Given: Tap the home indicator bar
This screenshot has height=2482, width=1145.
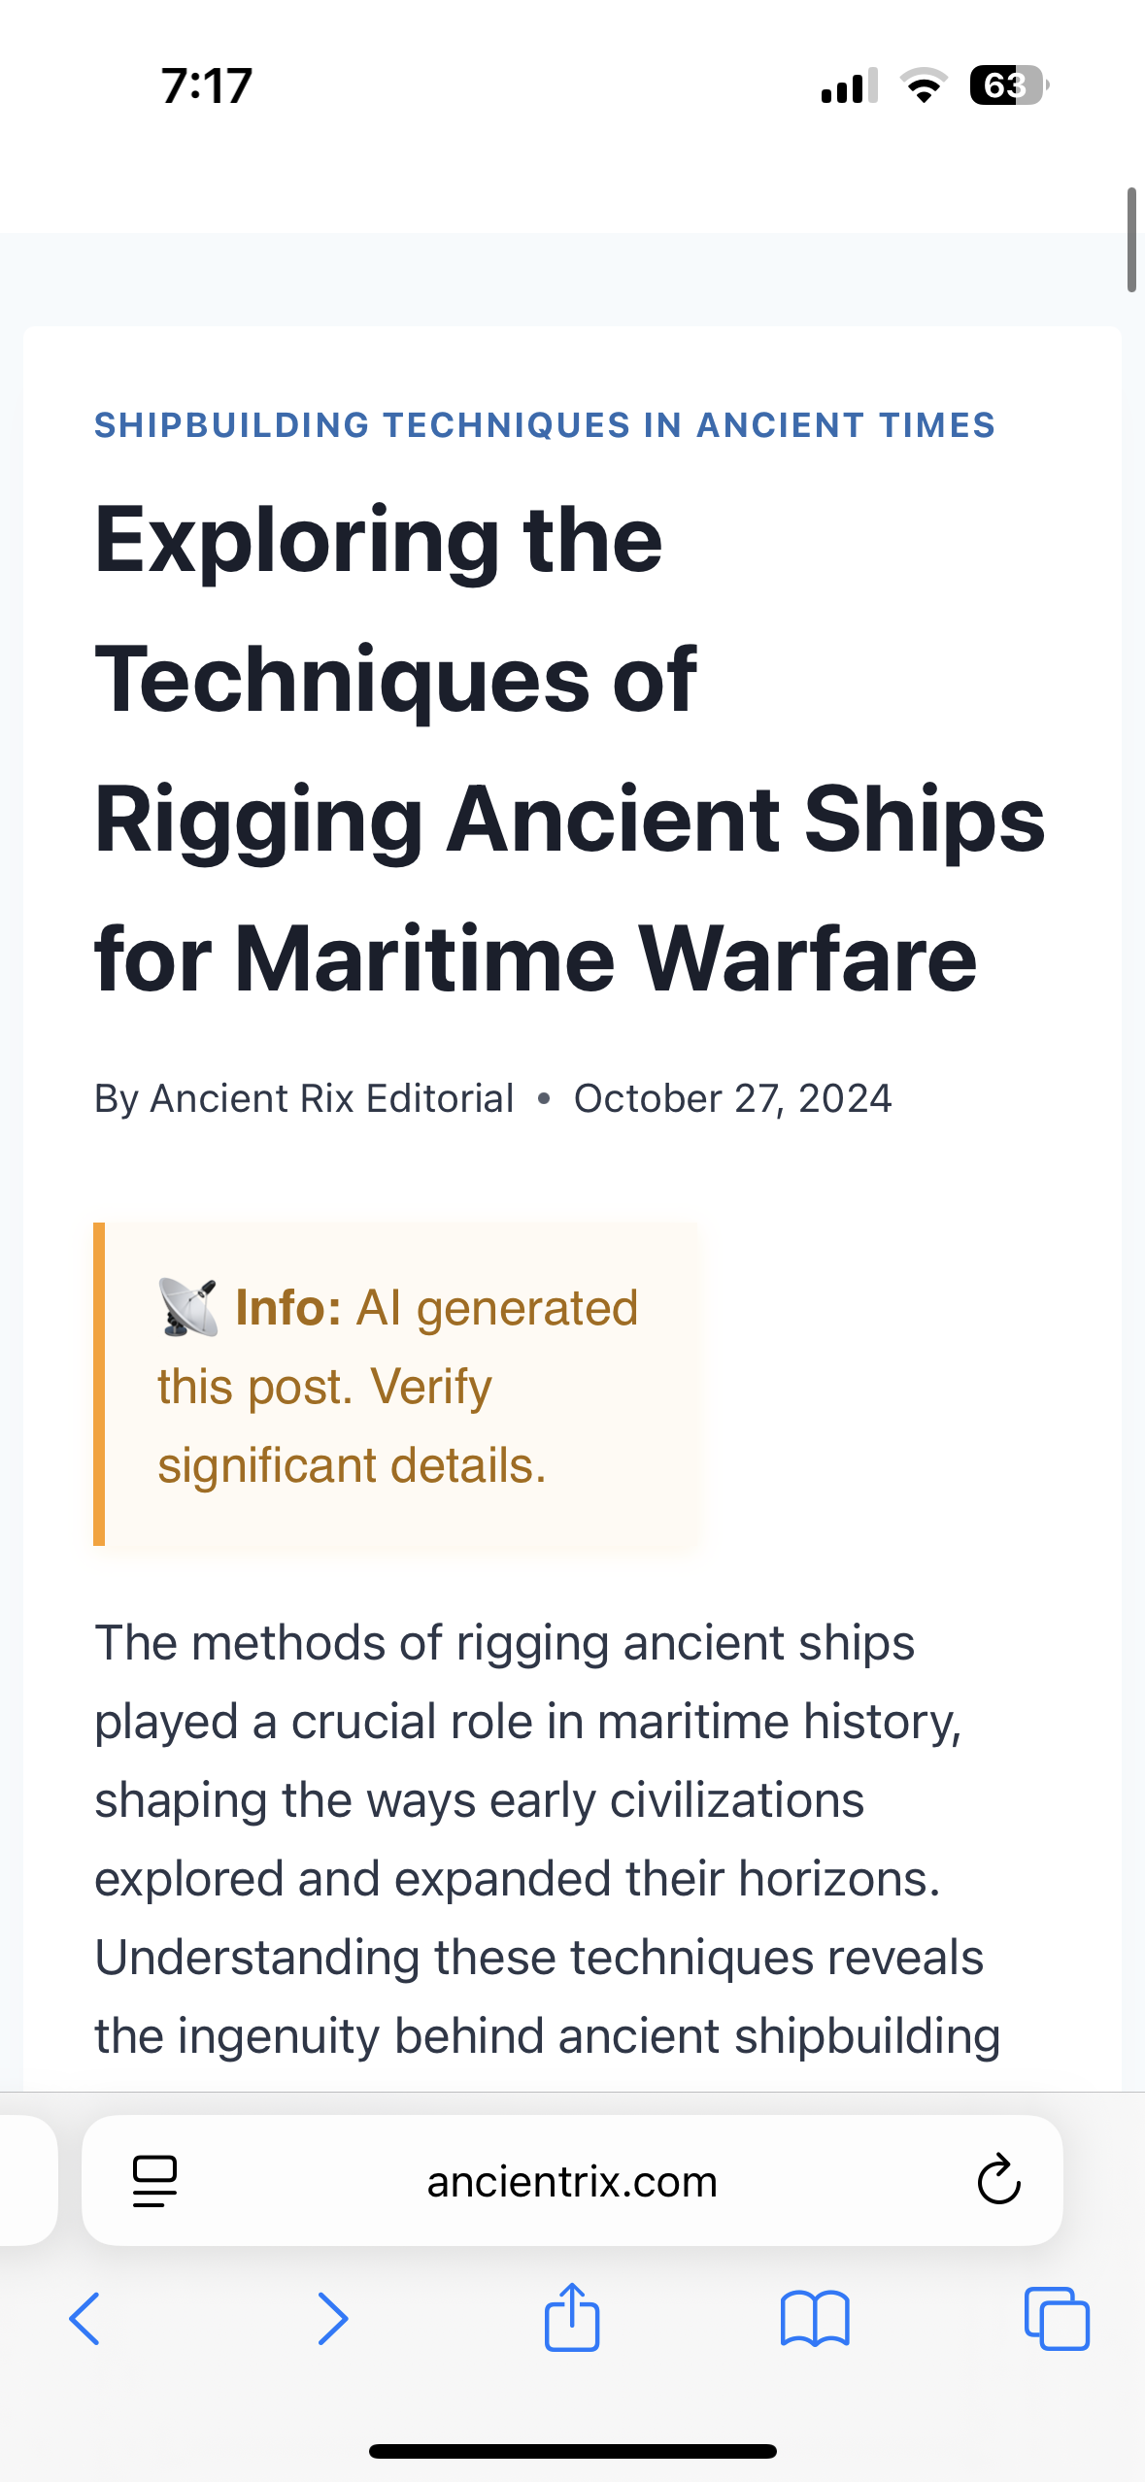Looking at the screenshot, I should pyautogui.click(x=572, y=2451).
